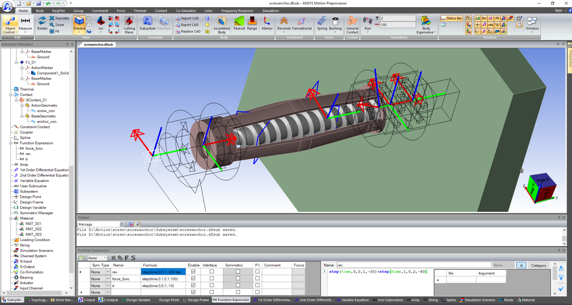Create an Assembled Body
Image resolution: width=572 pixels, height=305 pixels.
pos(221,24)
